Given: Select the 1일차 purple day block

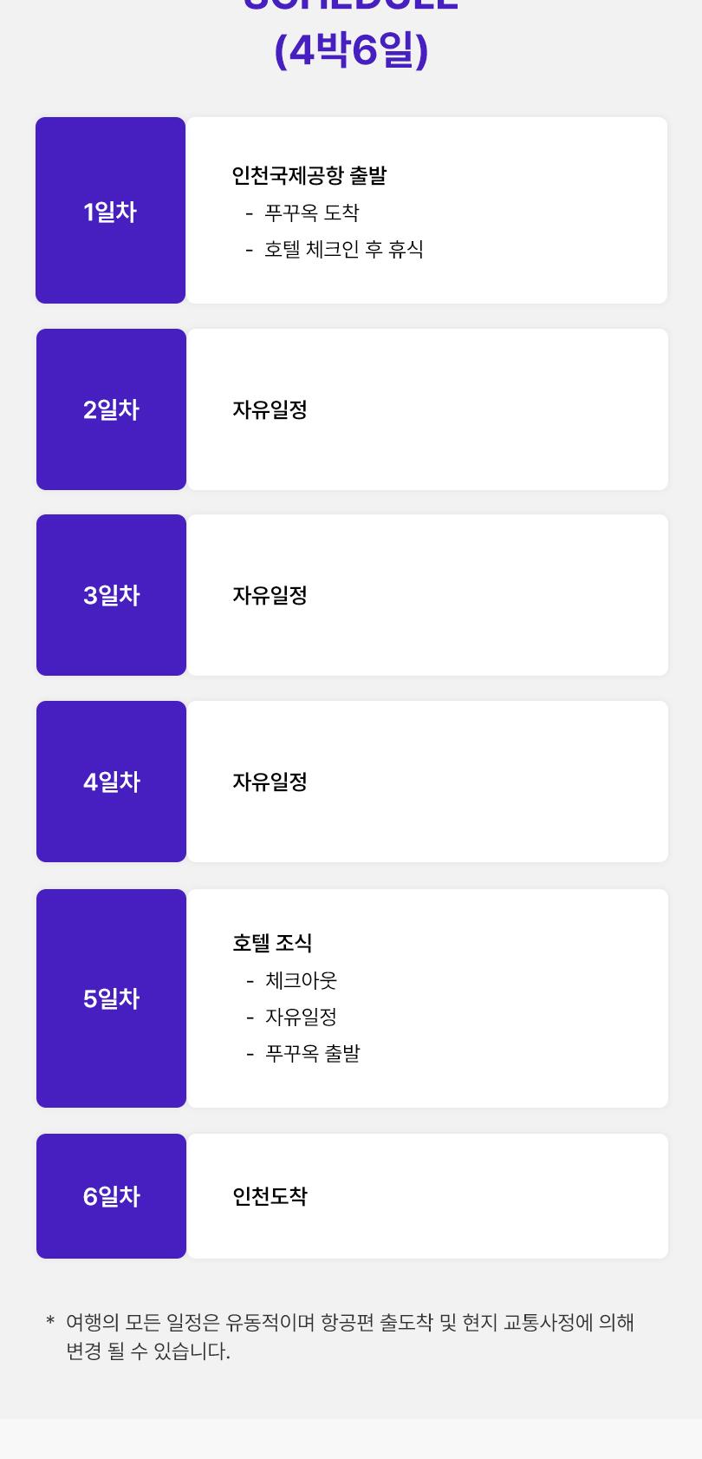Looking at the screenshot, I should pos(111,211).
